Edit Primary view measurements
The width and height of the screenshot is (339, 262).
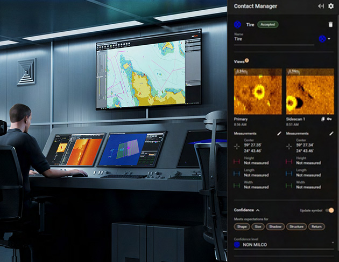click(279, 133)
